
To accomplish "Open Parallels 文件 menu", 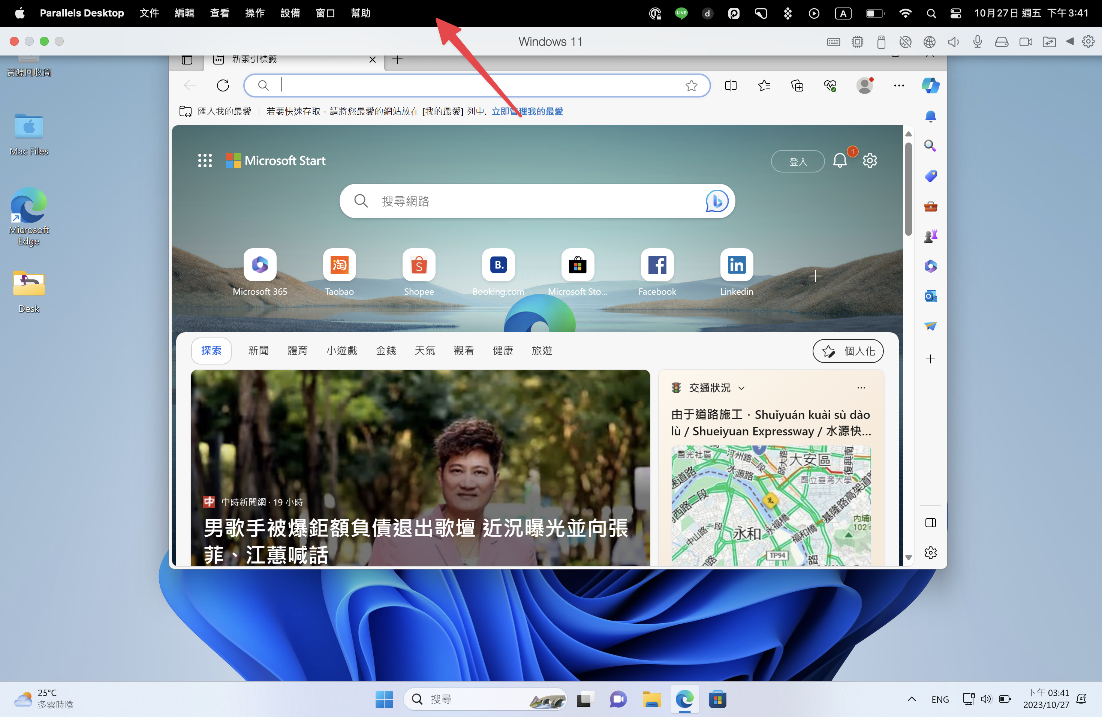I will 149,13.
